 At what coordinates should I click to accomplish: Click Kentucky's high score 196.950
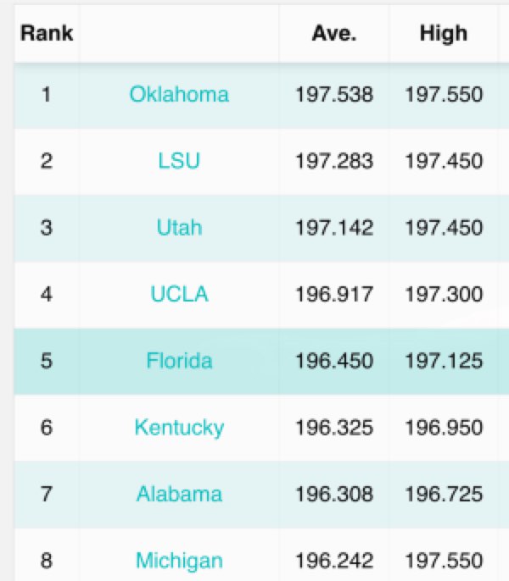444,428
